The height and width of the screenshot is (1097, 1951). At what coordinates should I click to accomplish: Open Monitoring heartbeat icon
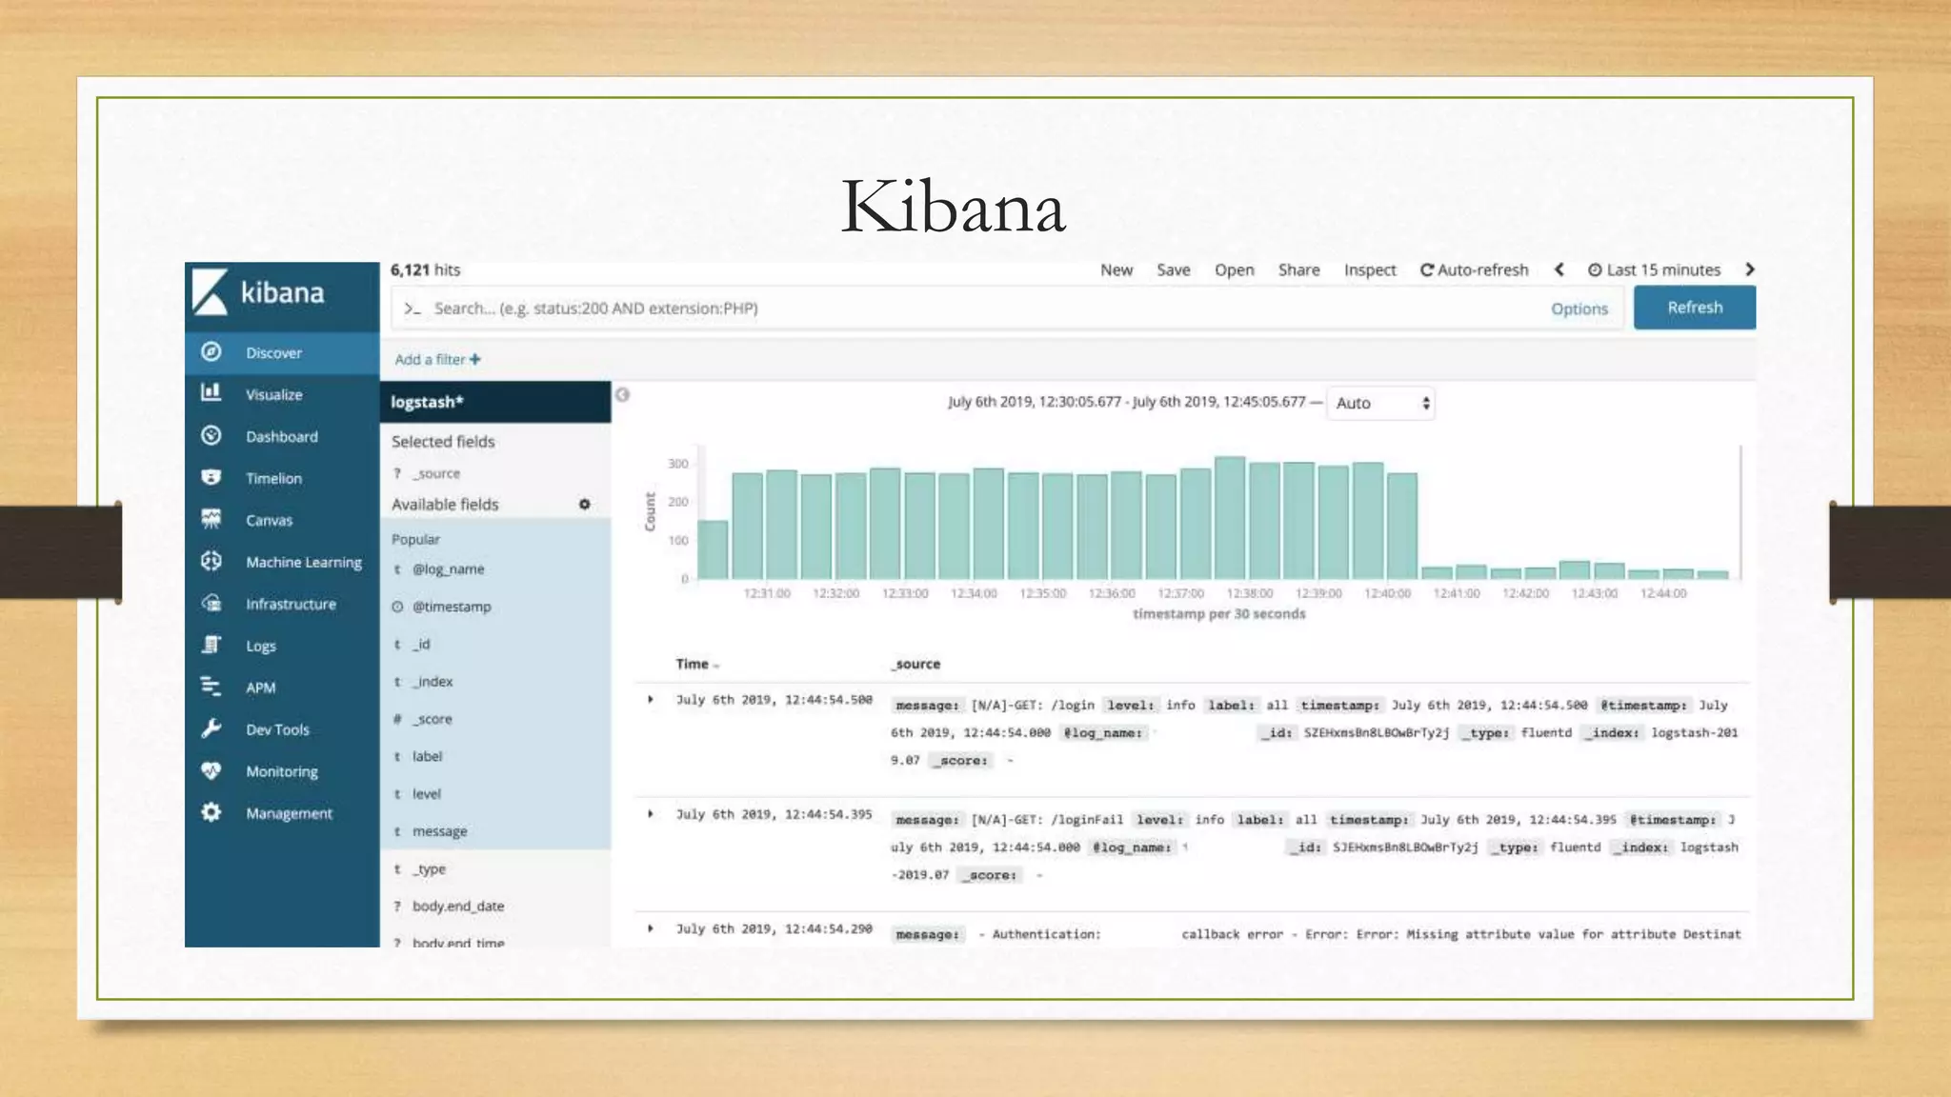(211, 770)
